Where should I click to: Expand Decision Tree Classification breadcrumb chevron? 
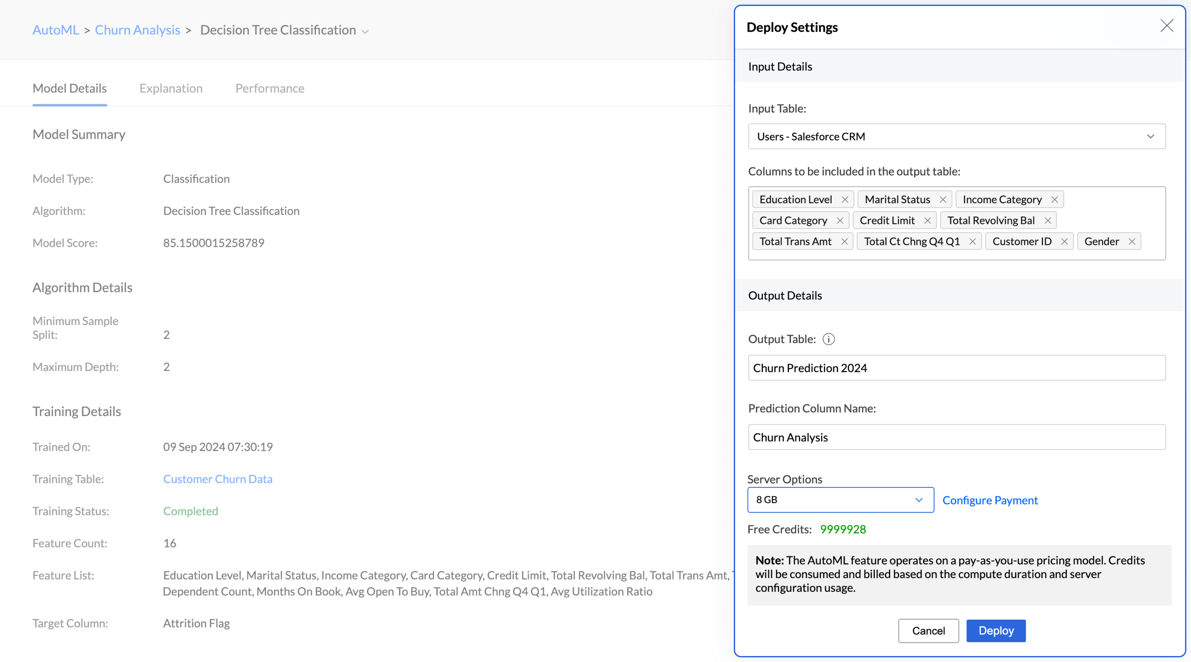365,31
